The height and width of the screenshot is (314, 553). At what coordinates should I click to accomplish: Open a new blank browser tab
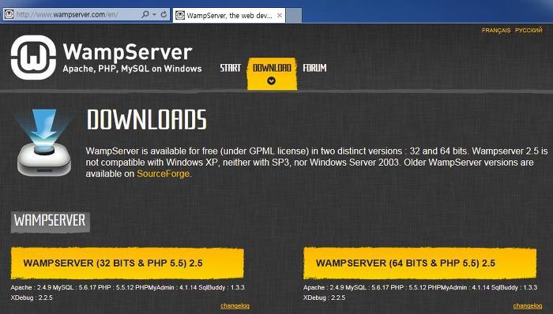tap(293, 16)
